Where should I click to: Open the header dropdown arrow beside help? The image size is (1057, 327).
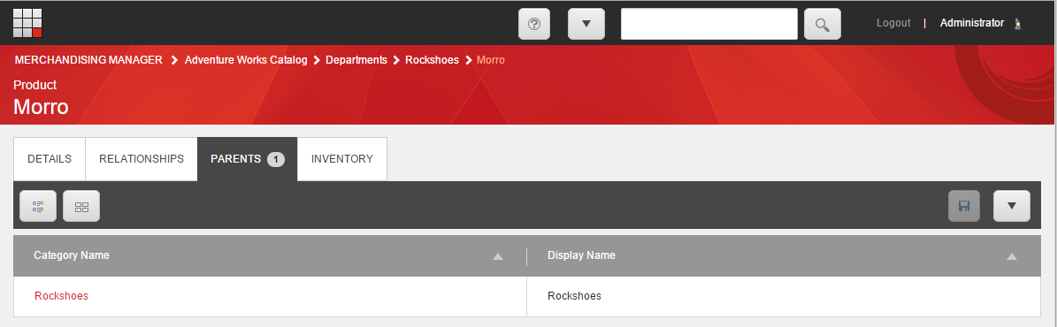(x=586, y=24)
